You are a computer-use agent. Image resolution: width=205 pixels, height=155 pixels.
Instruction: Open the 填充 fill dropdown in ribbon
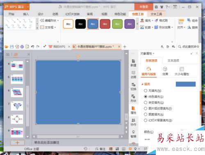point(147,21)
